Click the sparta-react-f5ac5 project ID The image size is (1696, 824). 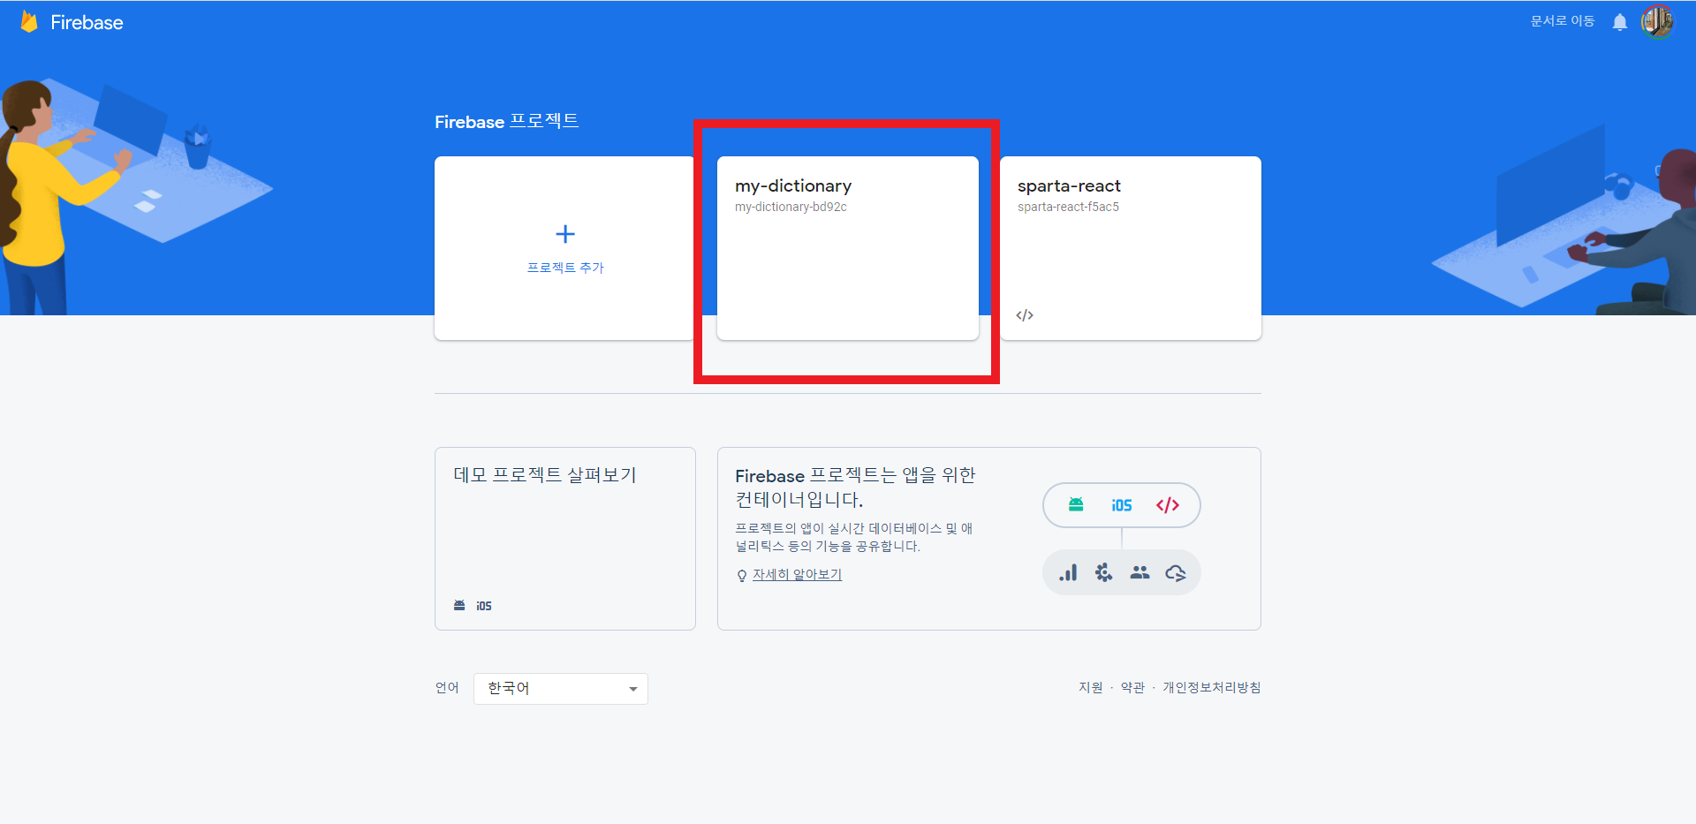[1068, 207]
